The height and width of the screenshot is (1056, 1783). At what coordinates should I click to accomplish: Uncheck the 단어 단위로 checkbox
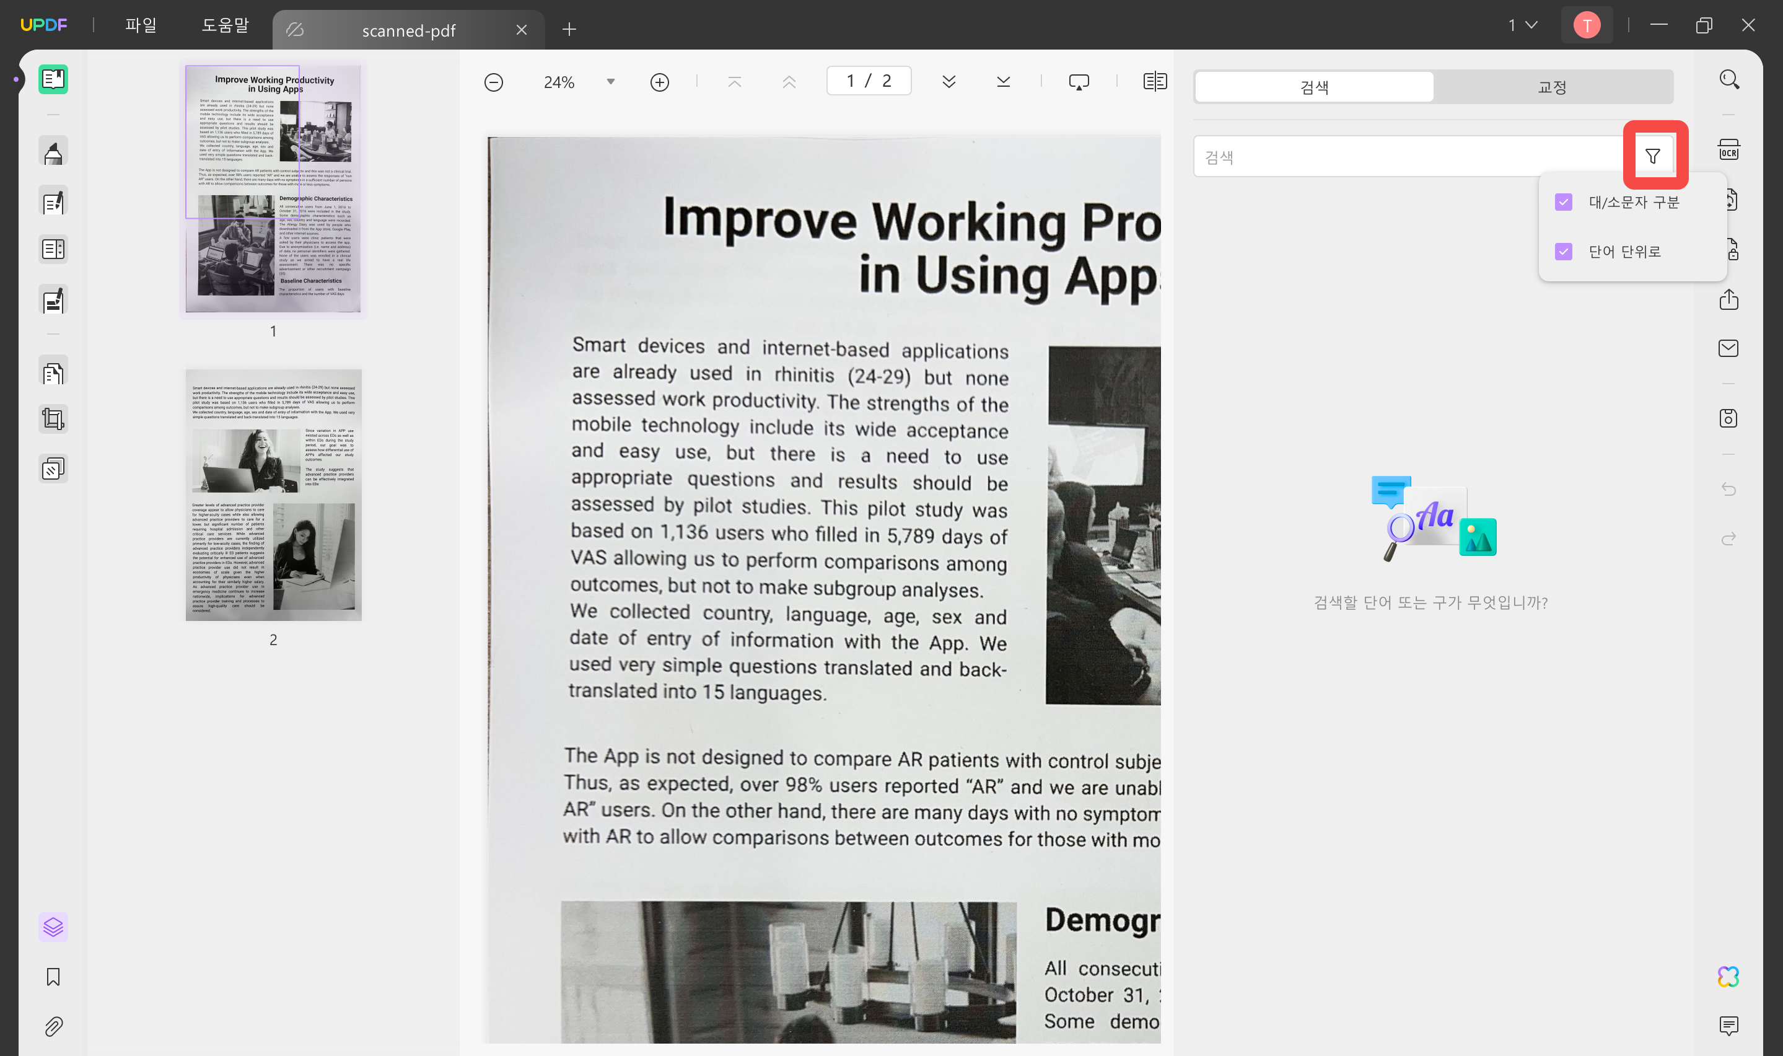[1562, 251]
